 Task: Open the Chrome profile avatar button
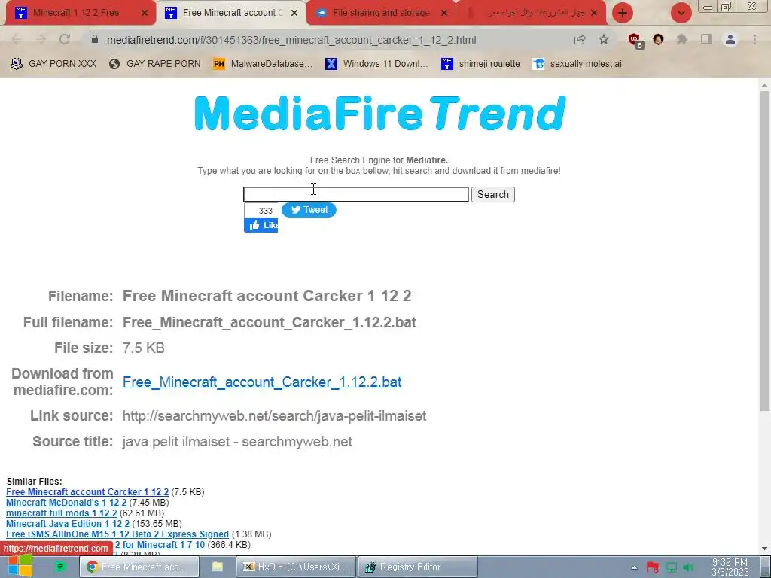(x=730, y=39)
